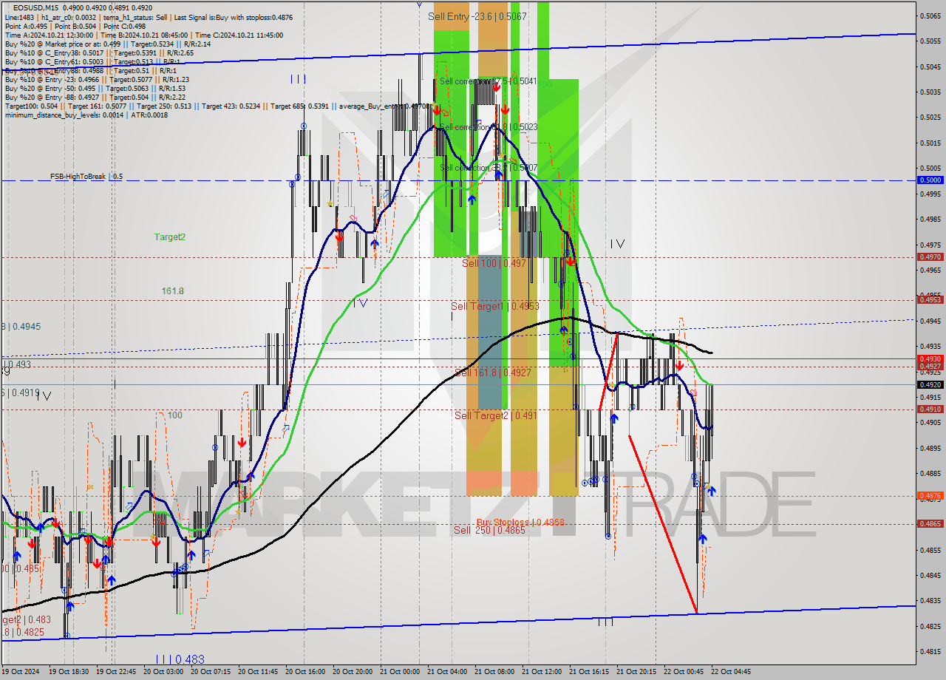Select the 'Sell 100 | 0.497' label

[494, 263]
